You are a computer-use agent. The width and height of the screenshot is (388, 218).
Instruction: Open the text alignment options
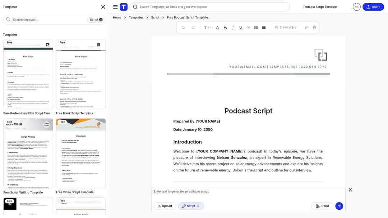click(x=264, y=27)
